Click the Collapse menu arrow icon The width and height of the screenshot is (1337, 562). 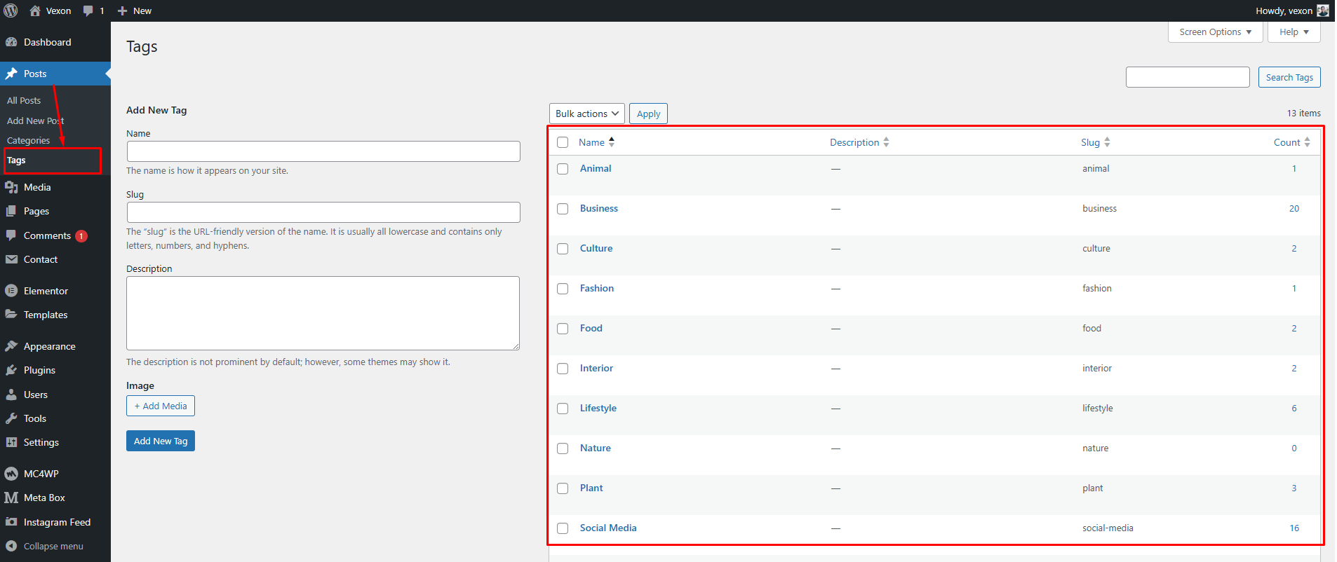[x=11, y=546]
